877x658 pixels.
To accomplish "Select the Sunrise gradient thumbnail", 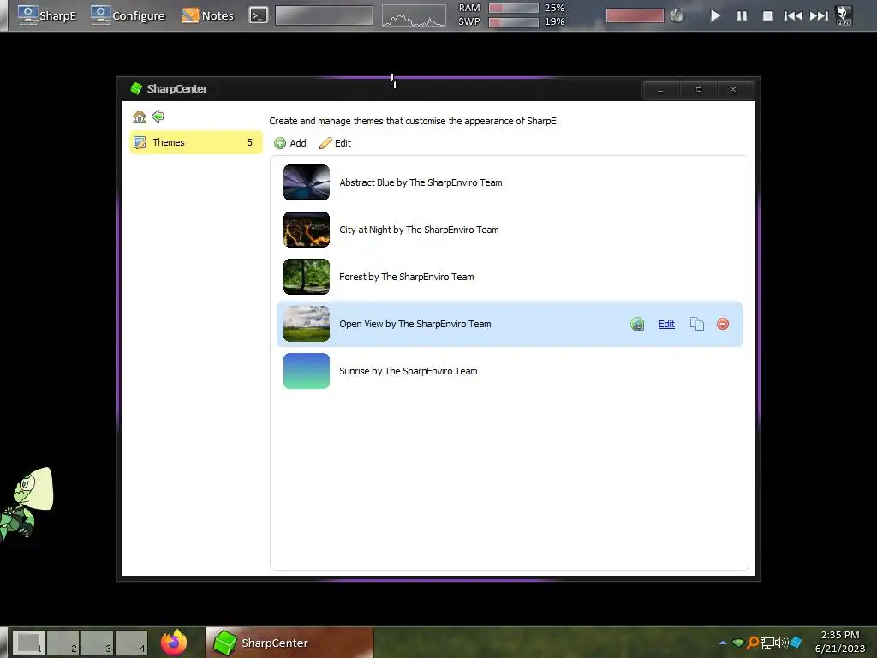I will tap(307, 370).
